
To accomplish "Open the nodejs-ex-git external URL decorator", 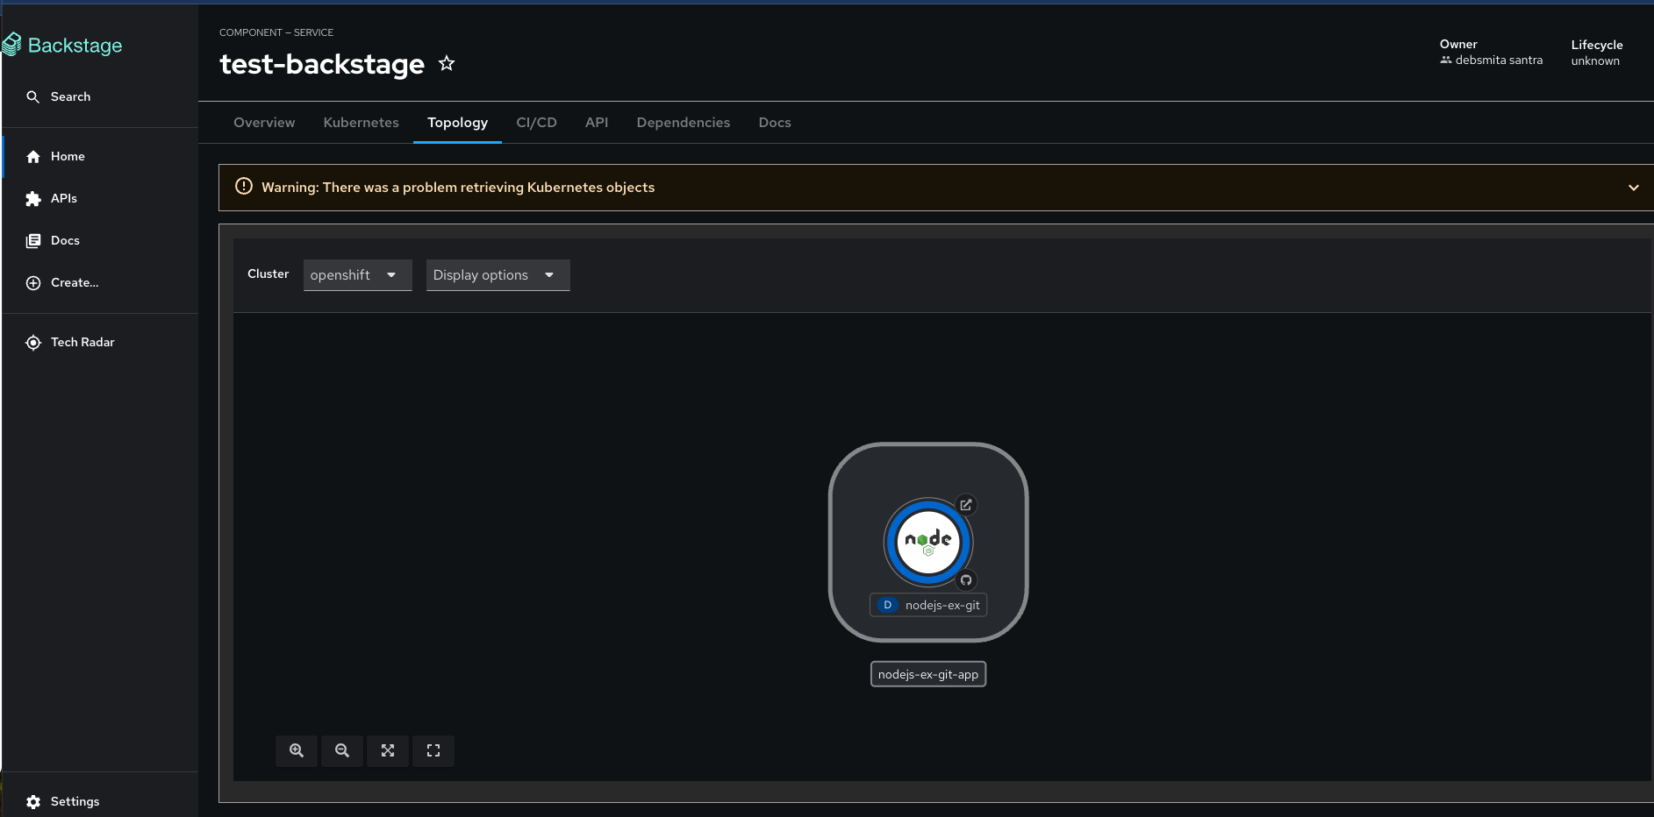I will pos(966,505).
